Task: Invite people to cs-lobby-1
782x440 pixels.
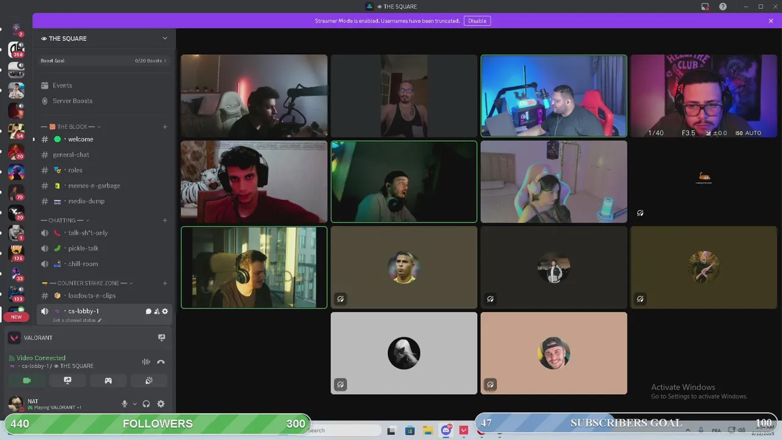Action: tap(156, 311)
